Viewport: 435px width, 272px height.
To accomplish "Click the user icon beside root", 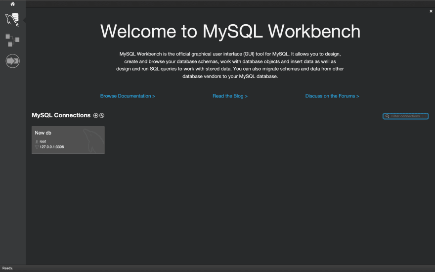I will point(37,141).
